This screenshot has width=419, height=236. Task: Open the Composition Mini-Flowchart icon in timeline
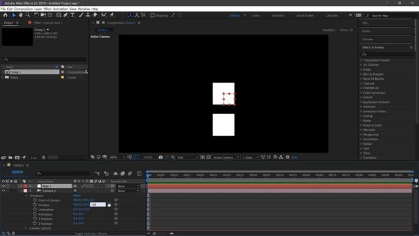98,174
